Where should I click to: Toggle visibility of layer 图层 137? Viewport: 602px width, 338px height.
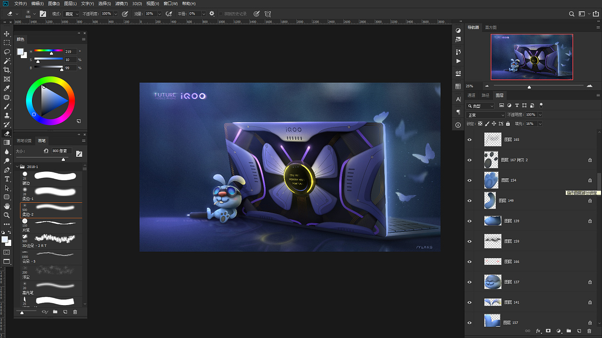click(469, 282)
